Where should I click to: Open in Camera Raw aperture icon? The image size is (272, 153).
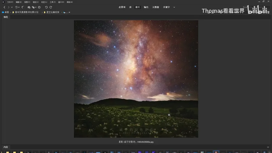coord(39,7)
